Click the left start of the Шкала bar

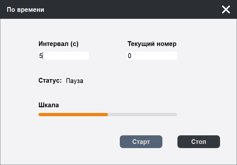(x=40, y=115)
